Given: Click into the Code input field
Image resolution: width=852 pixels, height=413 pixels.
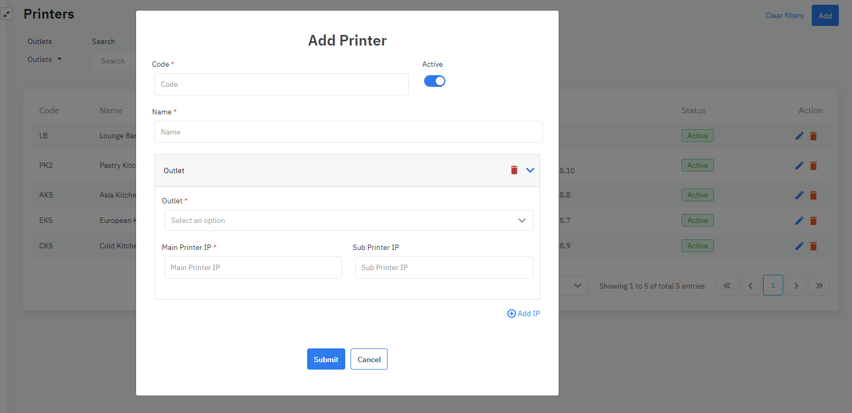Looking at the screenshot, I should [281, 84].
